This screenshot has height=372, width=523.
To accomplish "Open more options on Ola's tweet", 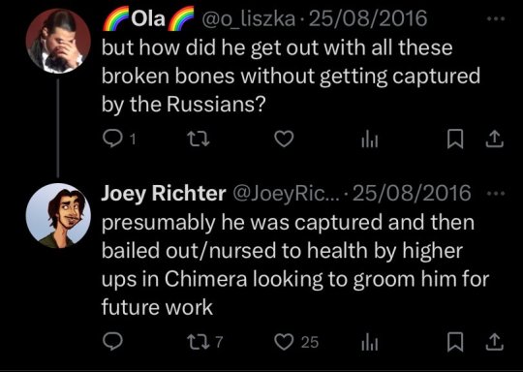I will (496, 19).
